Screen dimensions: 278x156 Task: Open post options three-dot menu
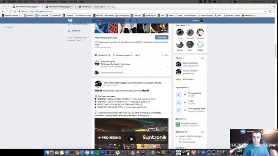[167, 83]
